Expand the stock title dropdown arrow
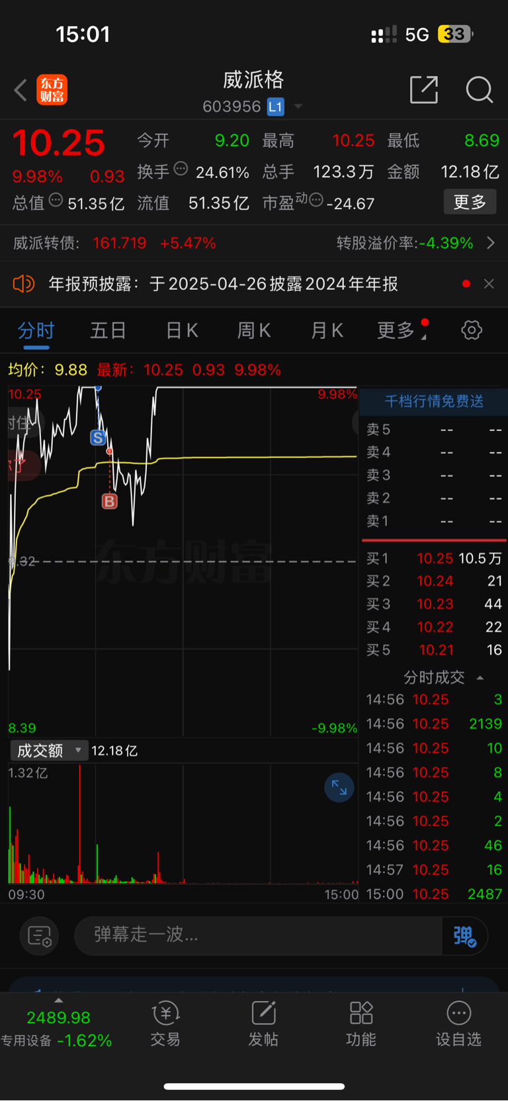Viewport: 508px width, 1101px height. tap(298, 107)
